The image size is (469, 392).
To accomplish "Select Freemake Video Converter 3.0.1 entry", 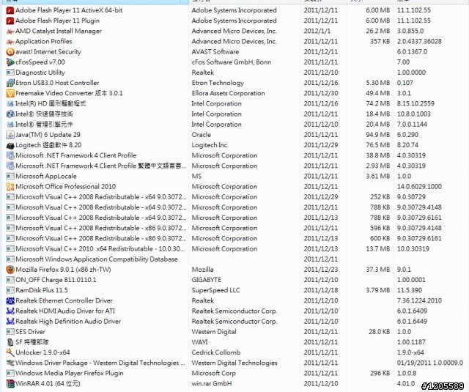I will [69, 93].
